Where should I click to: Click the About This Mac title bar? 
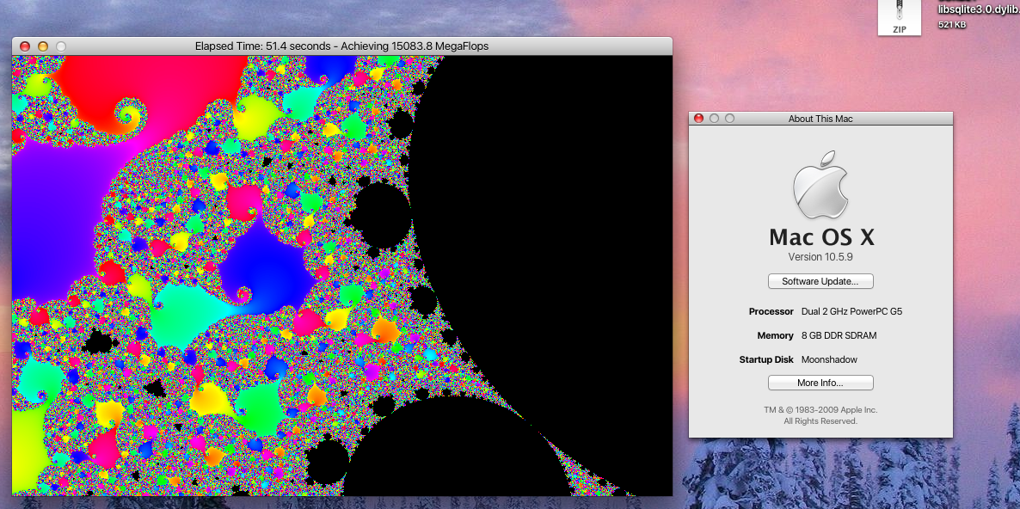(820, 119)
